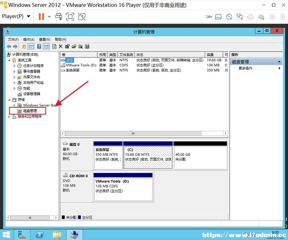This screenshot has height=240, width=288.
Task: Open 更多操作 submenu in actions pane
Action: [x=259, y=68]
